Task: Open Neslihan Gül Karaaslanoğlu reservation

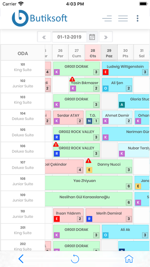Action: pyautogui.click(x=89, y=199)
